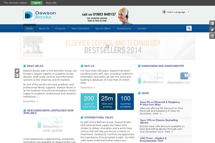This screenshot has height=143, width=215.
Task: Click the Google translate icon
Action: (164, 12)
